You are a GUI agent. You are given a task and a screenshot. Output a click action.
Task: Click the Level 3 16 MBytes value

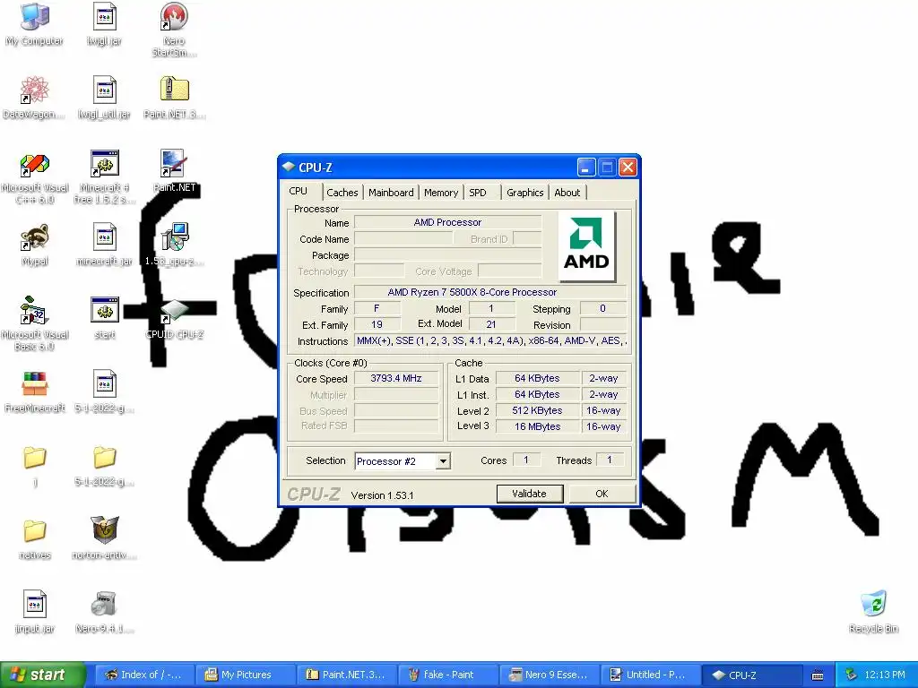click(538, 427)
